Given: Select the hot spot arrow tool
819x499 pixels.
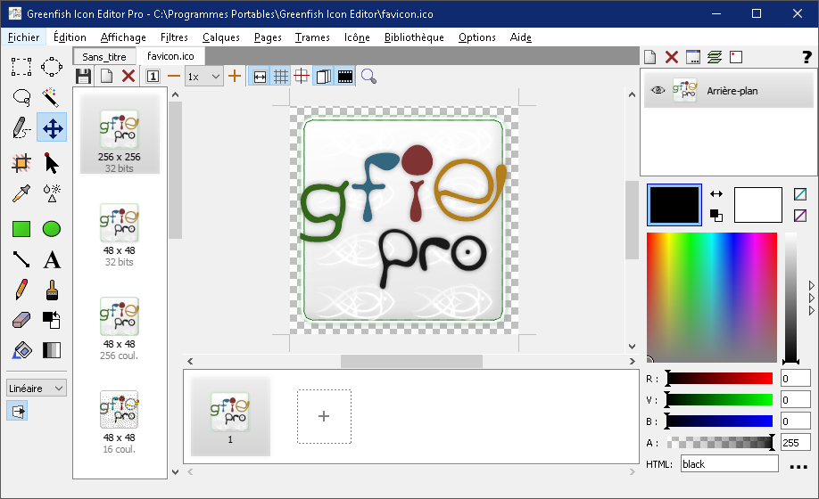Looking at the screenshot, I should pyautogui.click(x=52, y=164).
